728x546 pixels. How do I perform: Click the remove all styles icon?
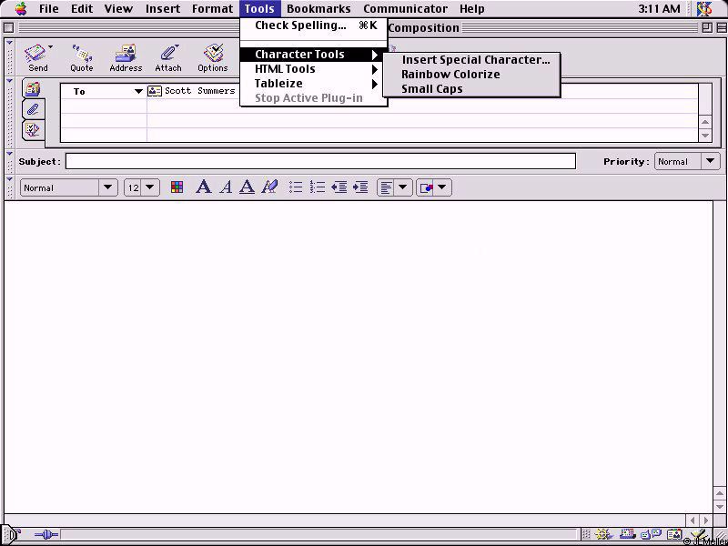[269, 187]
